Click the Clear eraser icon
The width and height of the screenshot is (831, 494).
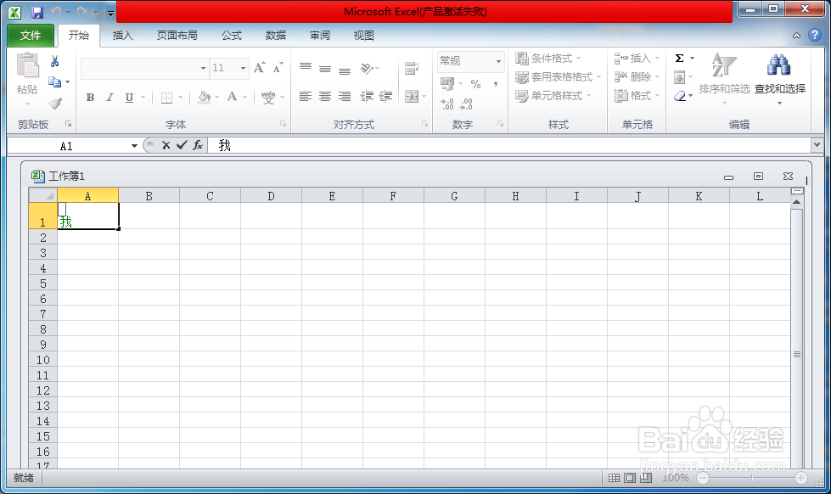pos(680,97)
